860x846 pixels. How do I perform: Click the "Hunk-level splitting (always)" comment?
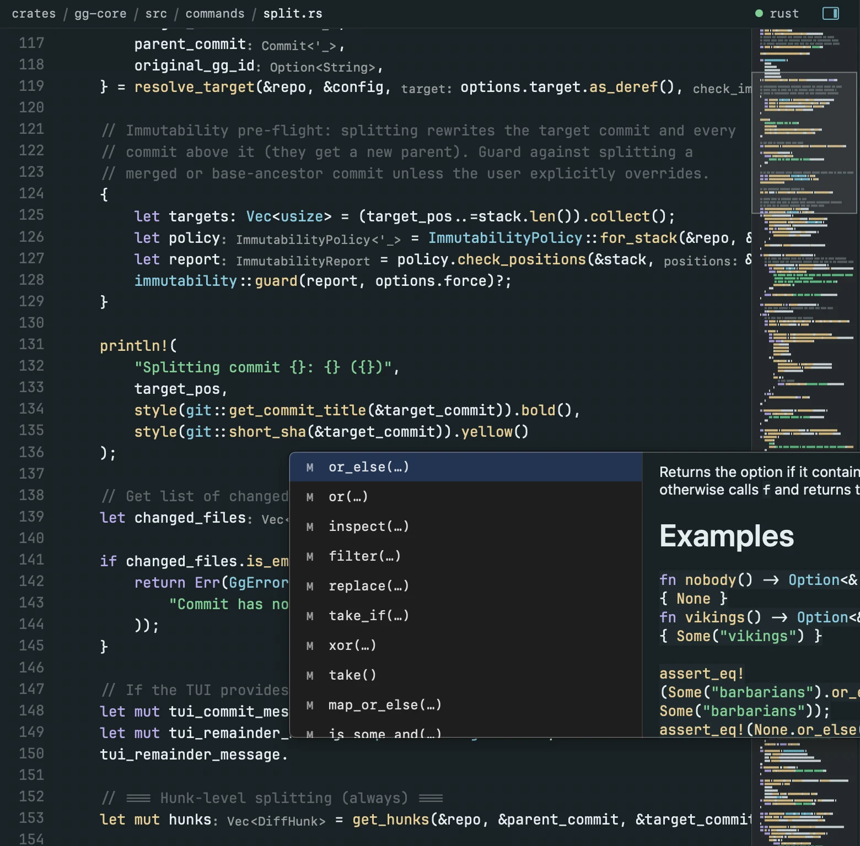click(272, 798)
